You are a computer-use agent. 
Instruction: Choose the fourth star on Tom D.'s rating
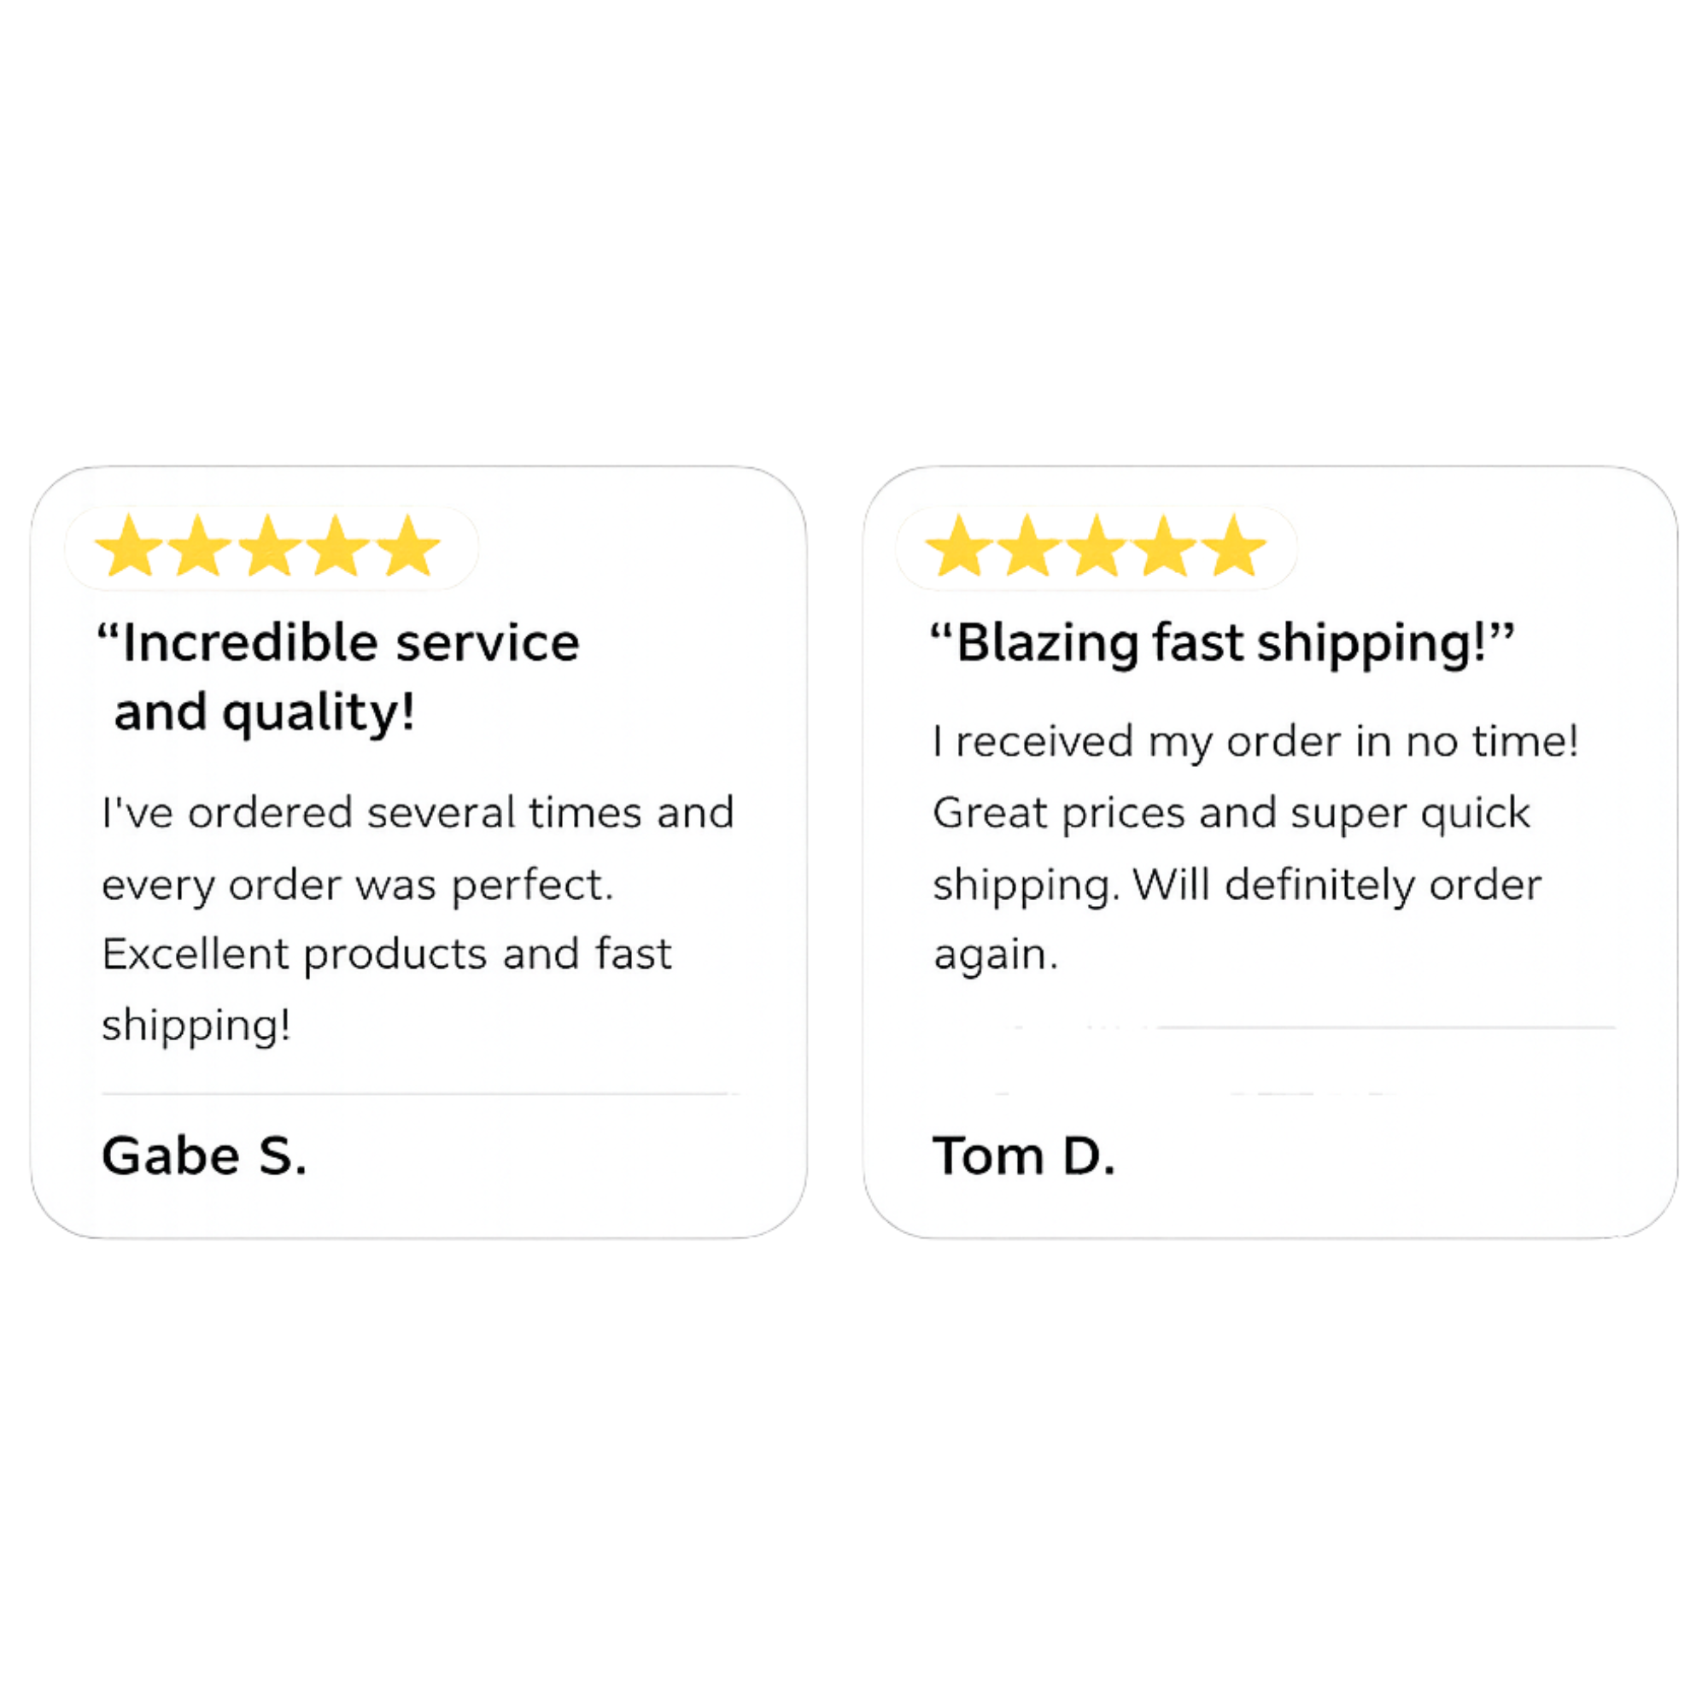click(x=1165, y=548)
